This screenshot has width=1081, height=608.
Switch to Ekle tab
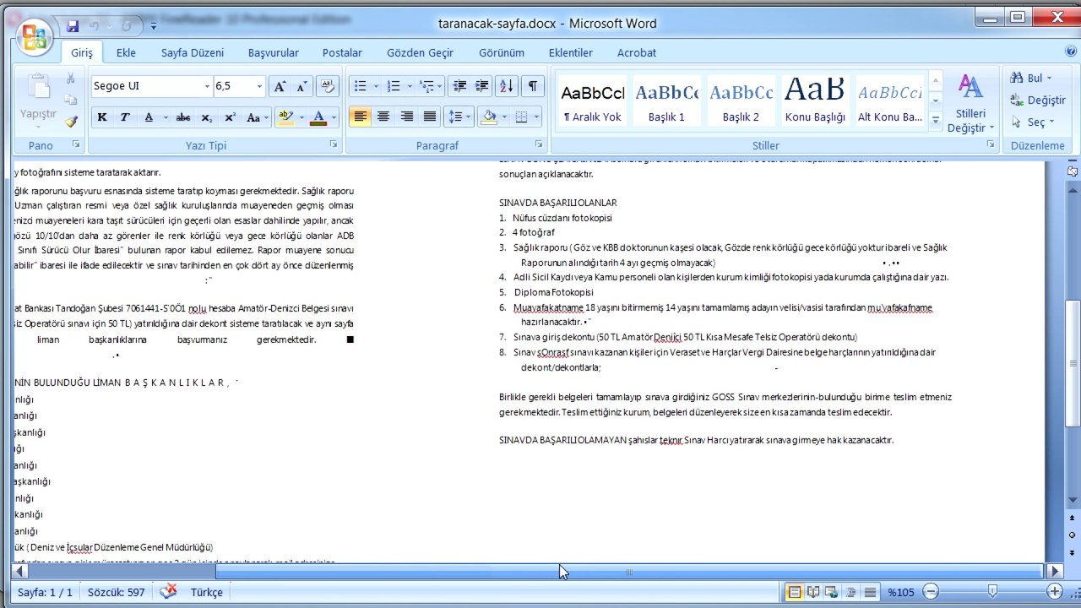click(126, 52)
